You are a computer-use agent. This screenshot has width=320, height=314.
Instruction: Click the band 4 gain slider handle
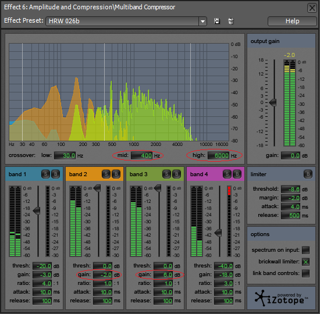pos(218,233)
